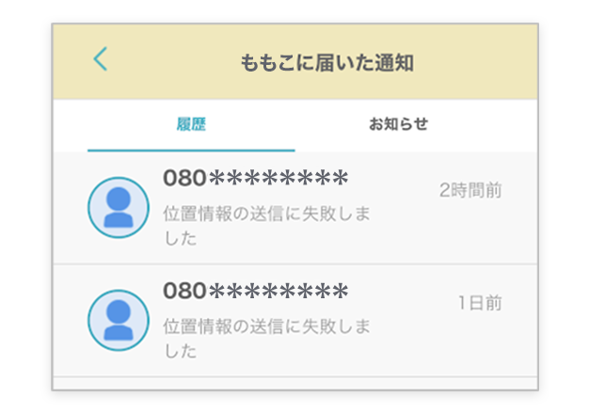This screenshot has height=413, width=589.
Task: Click the blue underline beneath the 履歴 tab
Action: (191, 150)
